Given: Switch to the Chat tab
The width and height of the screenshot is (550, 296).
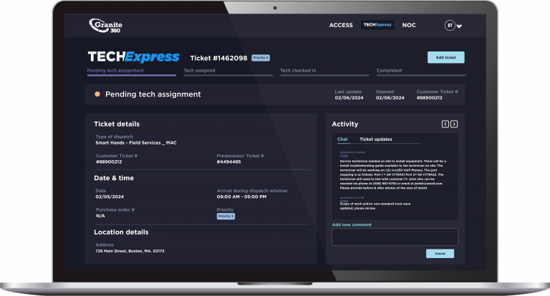Looking at the screenshot, I should click(x=342, y=139).
